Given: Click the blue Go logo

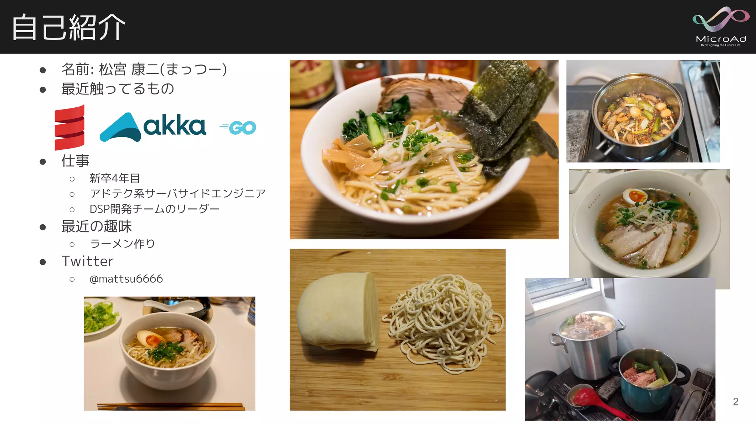Looking at the screenshot, I should 238,128.
